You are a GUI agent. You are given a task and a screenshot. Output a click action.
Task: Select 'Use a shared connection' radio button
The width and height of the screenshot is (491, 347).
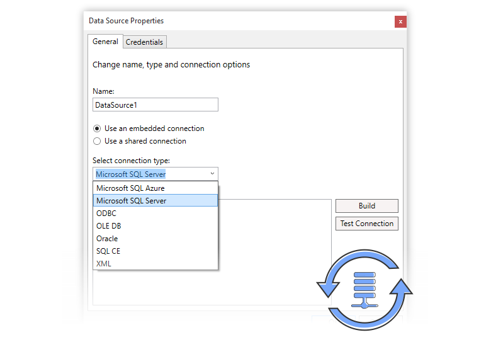(97, 141)
